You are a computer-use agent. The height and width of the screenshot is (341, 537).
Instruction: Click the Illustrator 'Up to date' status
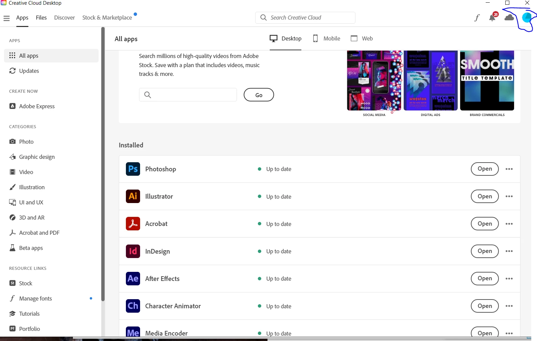coord(279,197)
